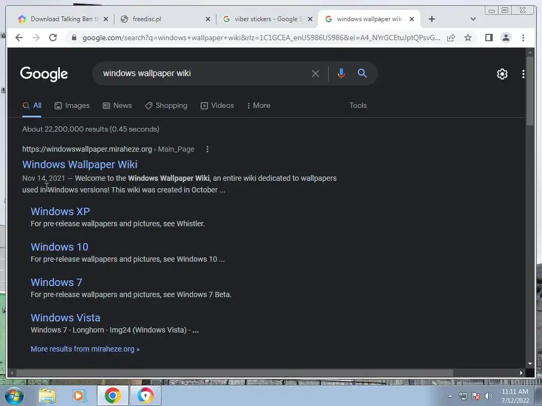Open Windows Wallpaper Wiki result
Image resolution: width=542 pixels, height=406 pixels.
80,164
